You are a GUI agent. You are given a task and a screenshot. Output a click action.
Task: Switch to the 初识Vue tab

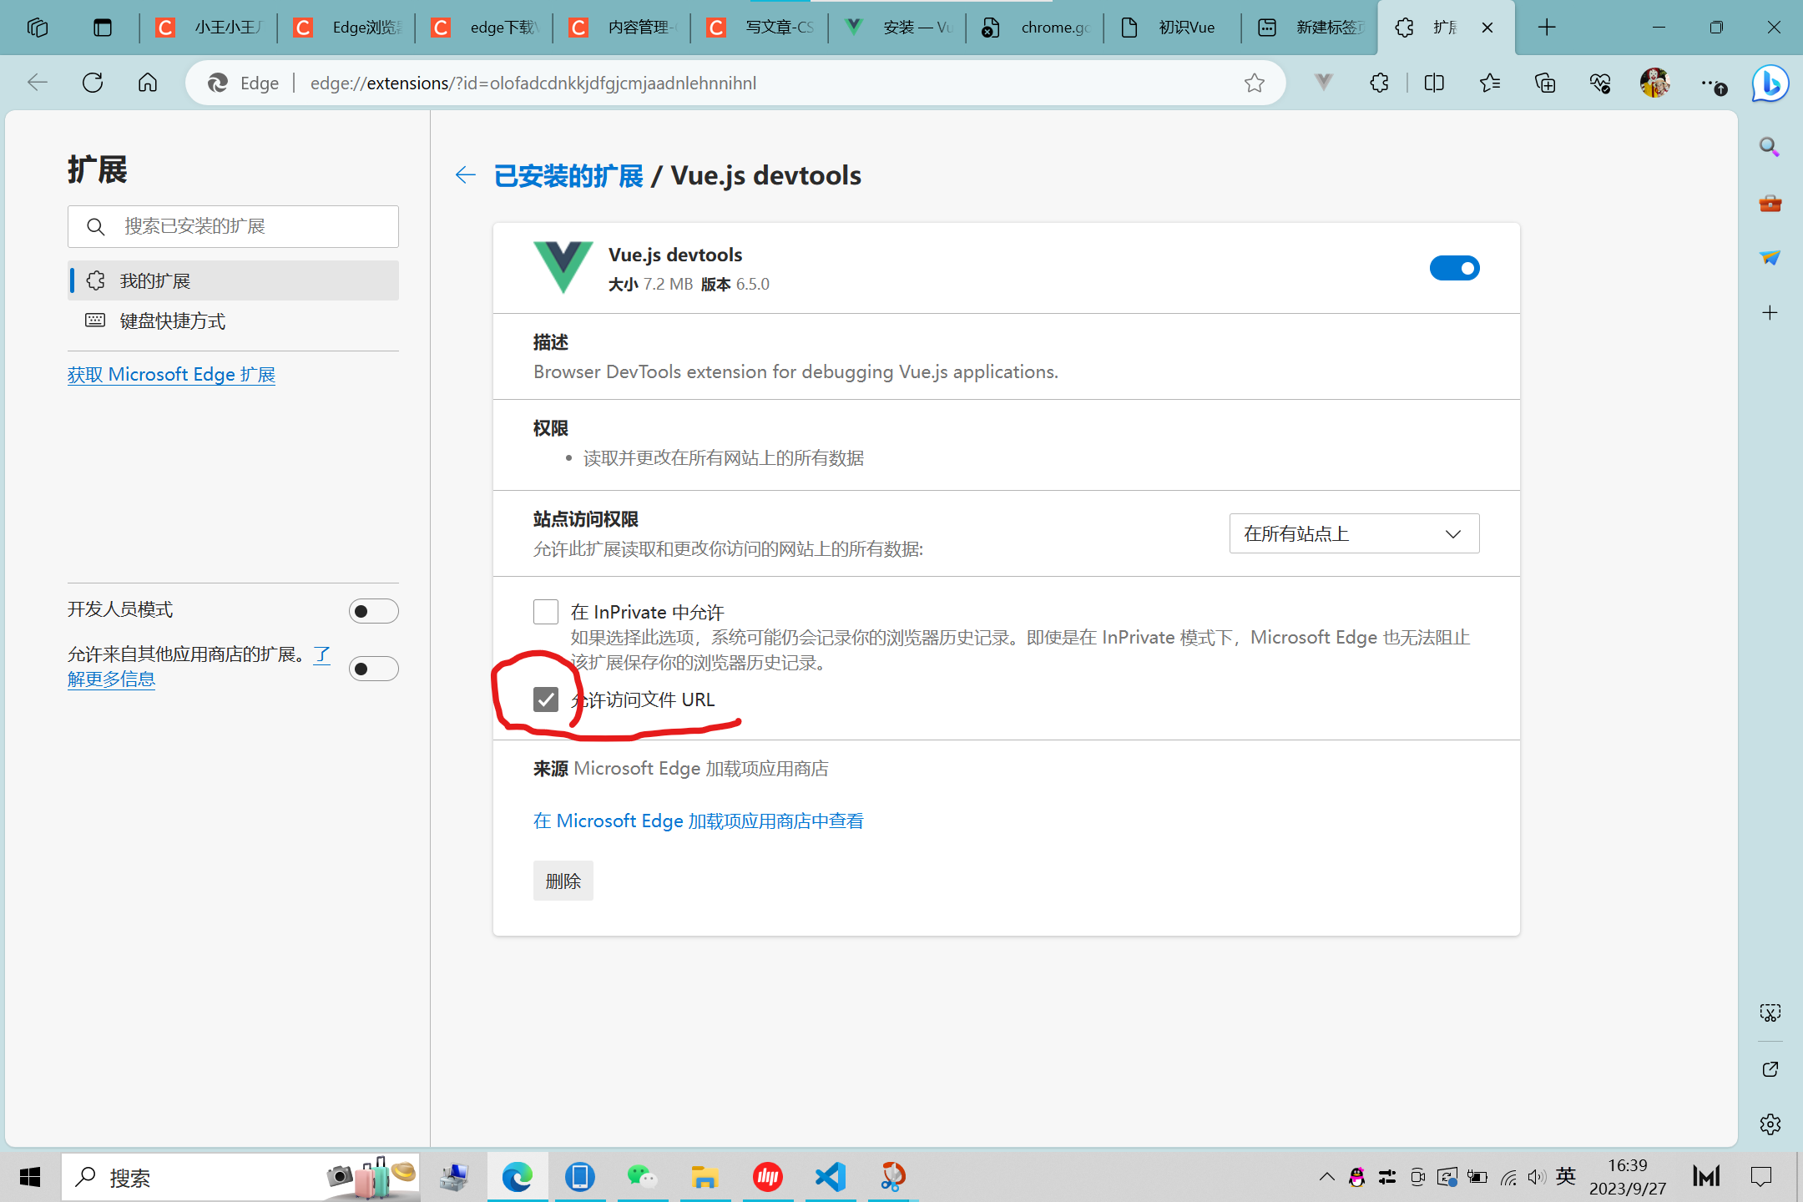pos(1171,28)
